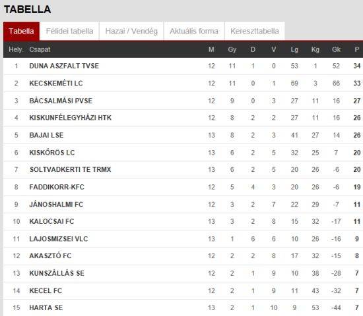Open BAJAI LSE team entry
The image size is (363, 316).
[x=46, y=135]
